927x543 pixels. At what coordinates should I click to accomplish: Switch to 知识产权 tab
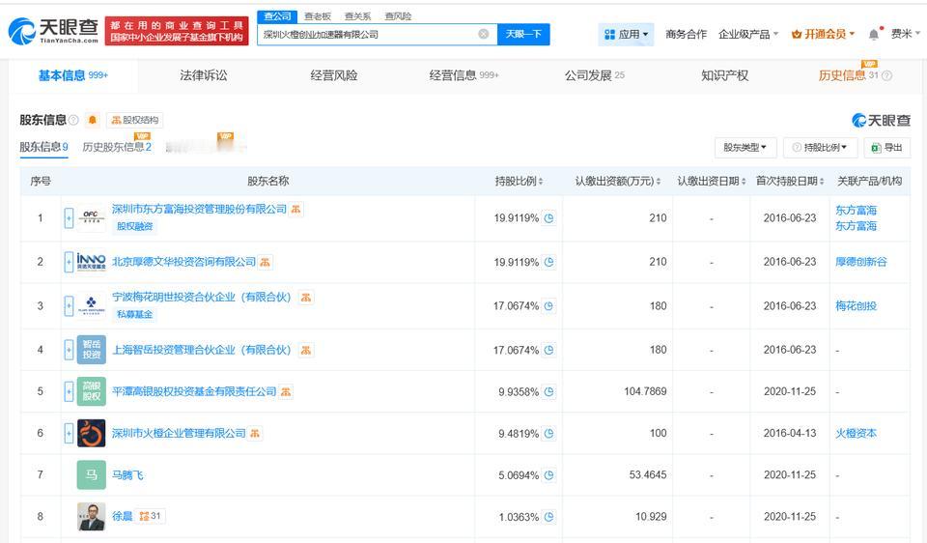(725, 75)
